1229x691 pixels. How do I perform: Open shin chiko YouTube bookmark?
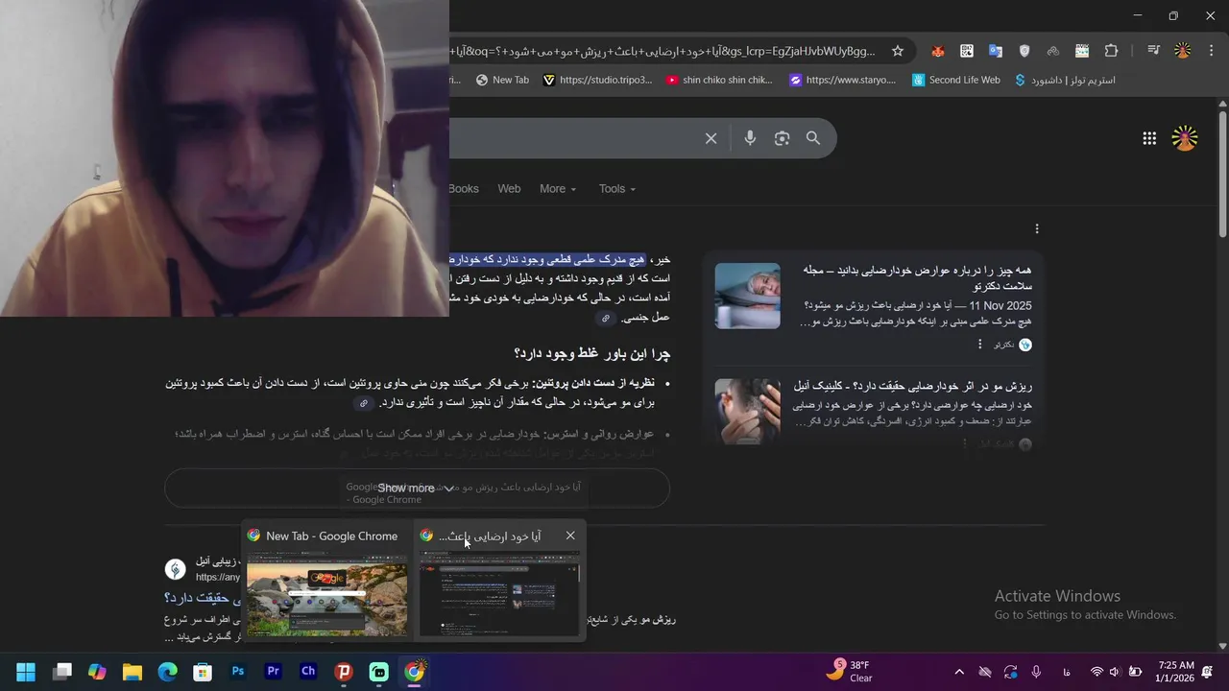(x=719, y=81)
